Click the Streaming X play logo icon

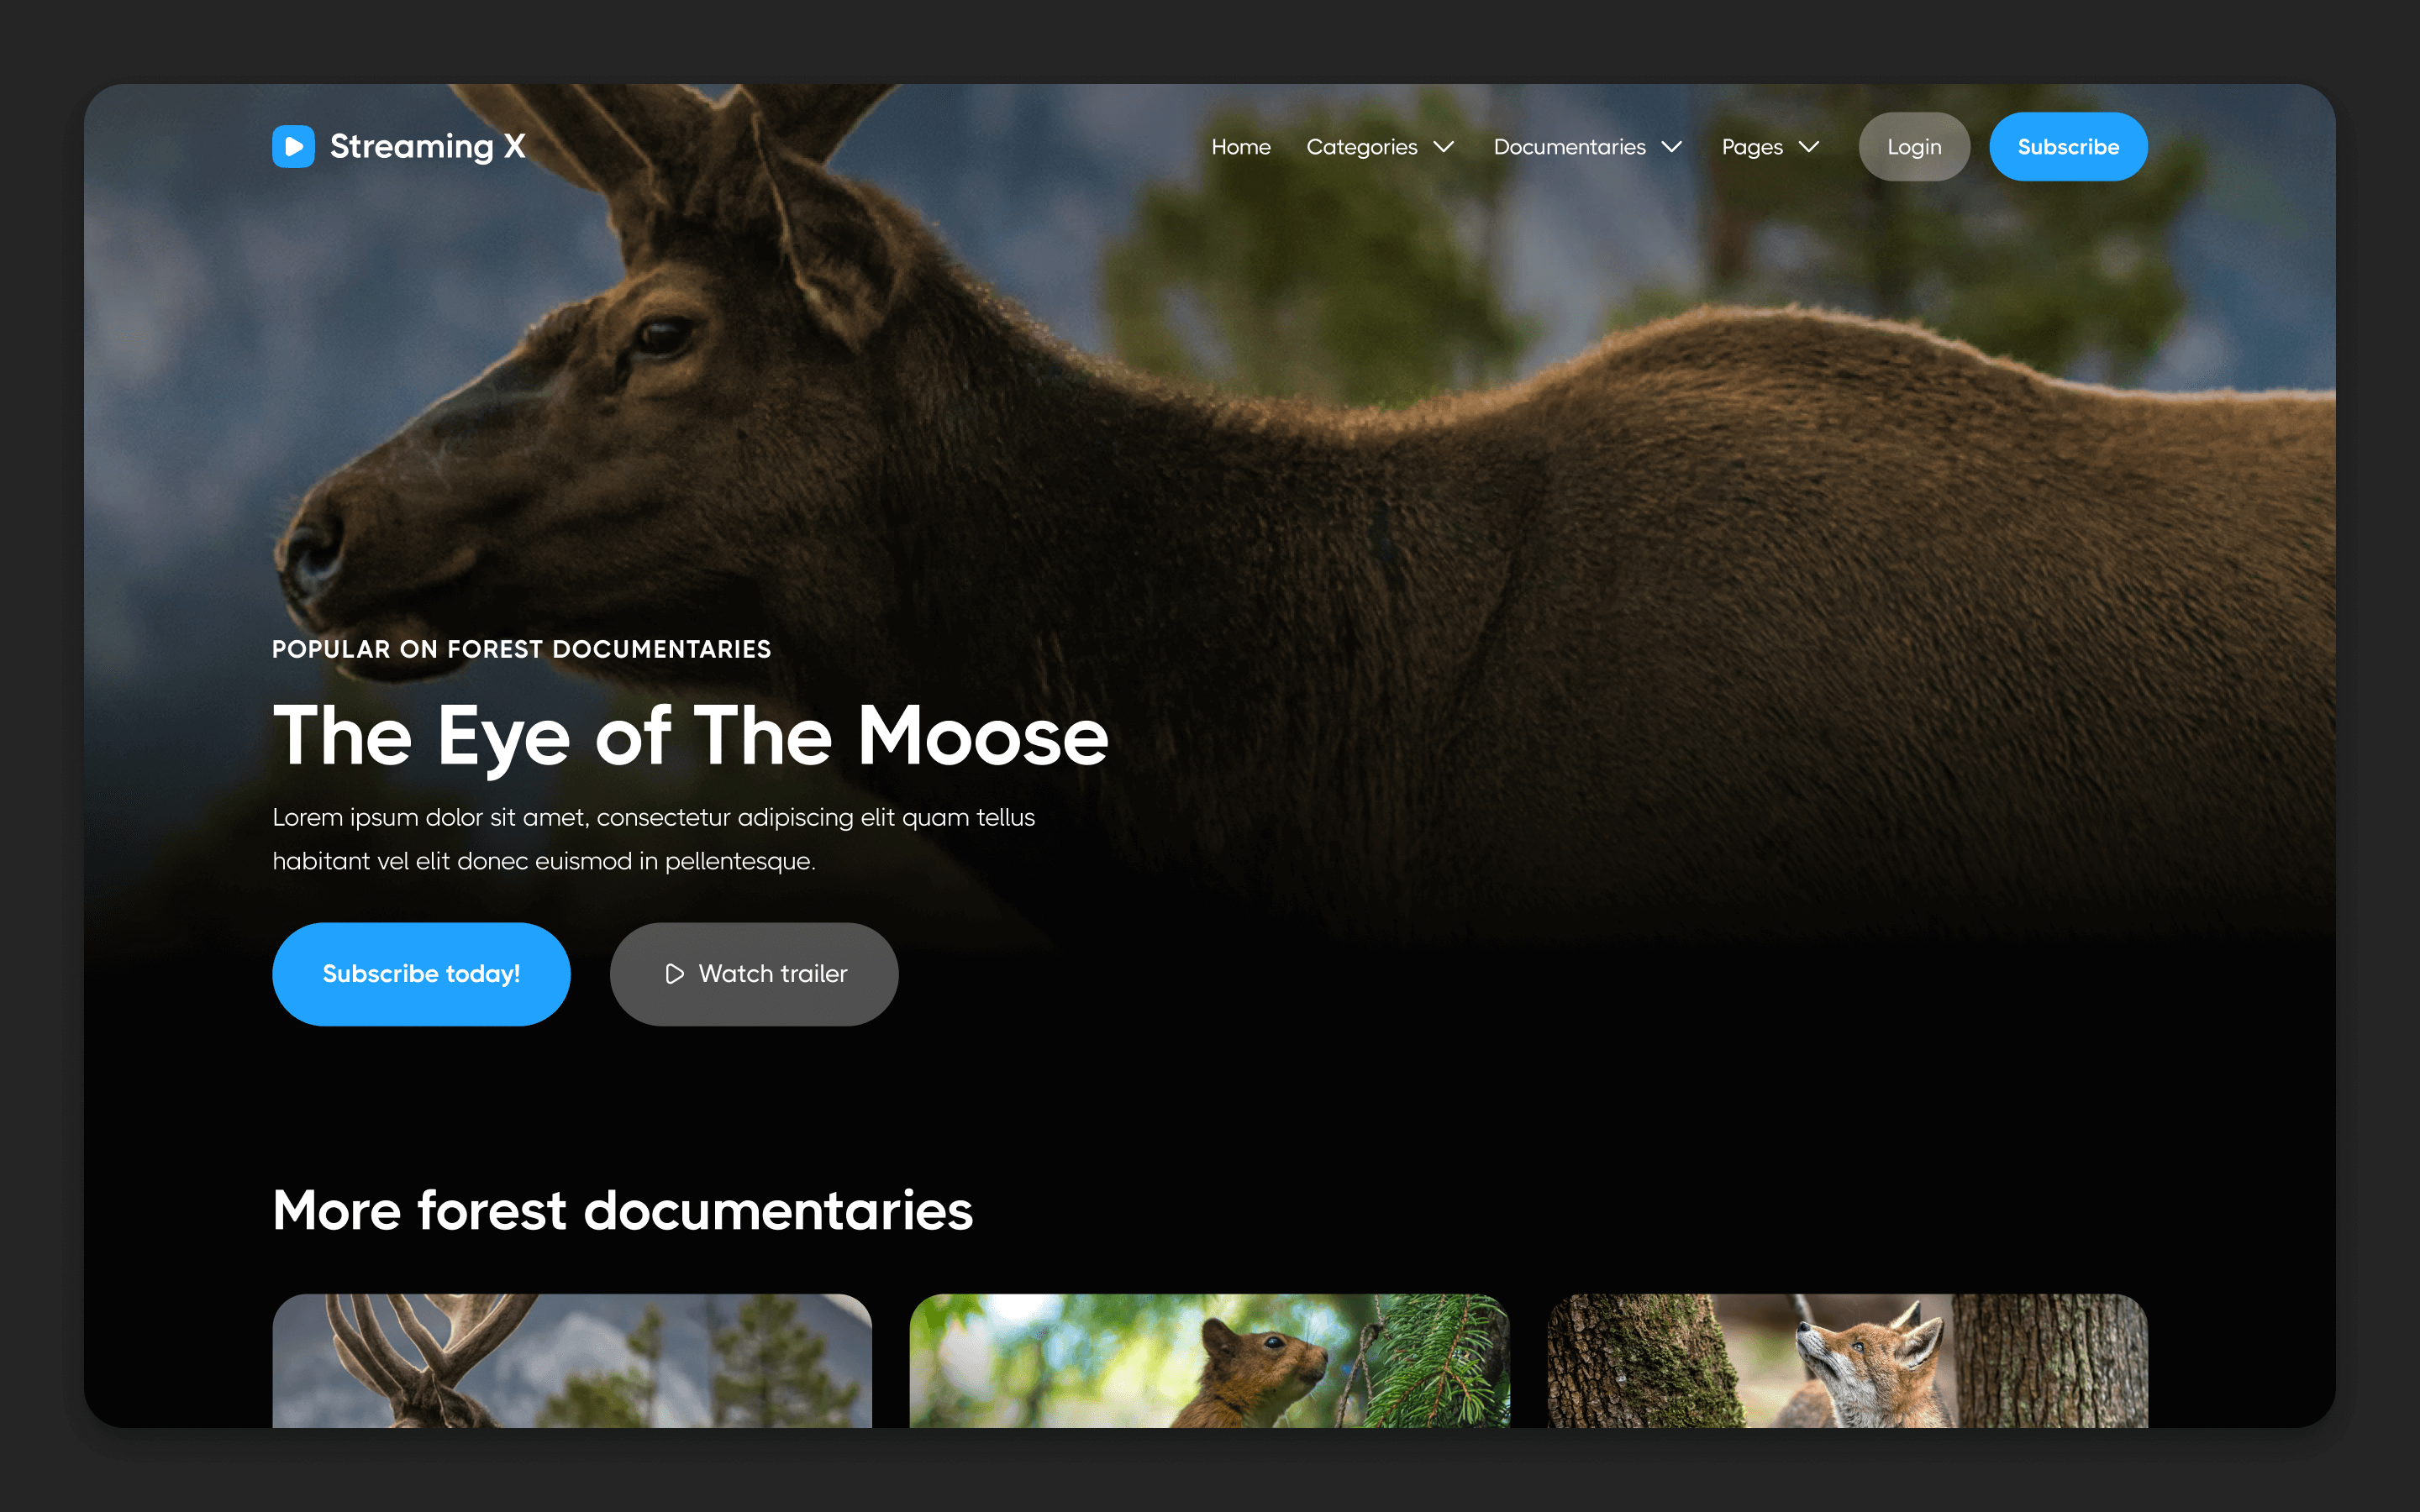pos(293,146)
